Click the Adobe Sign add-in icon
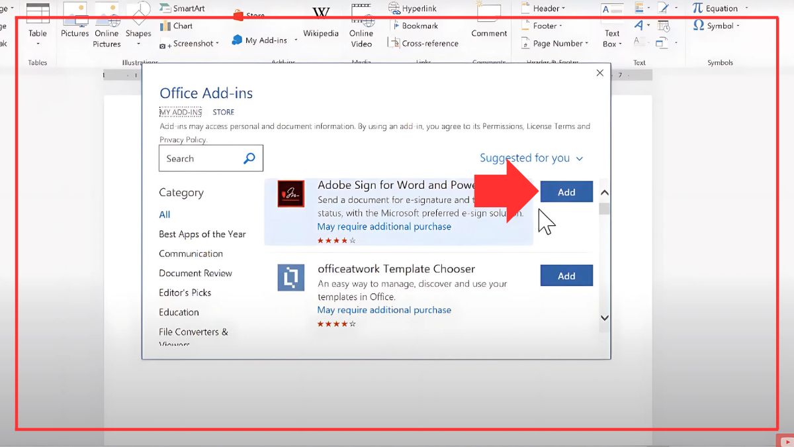 coord(290,193)
